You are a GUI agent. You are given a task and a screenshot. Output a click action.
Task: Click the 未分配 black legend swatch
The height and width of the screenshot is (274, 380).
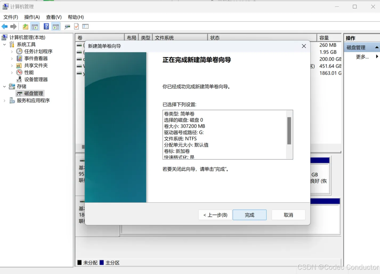click(79, 263)
